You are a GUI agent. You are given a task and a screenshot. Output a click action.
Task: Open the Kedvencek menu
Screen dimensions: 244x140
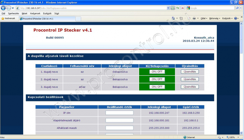35,13
